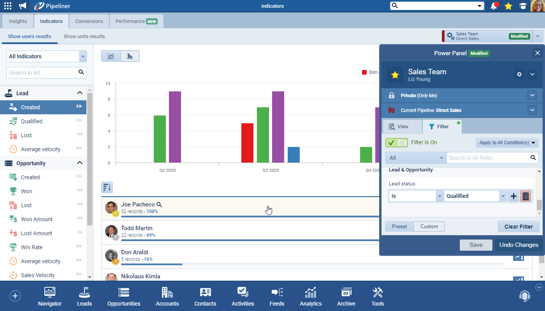Switch to the Conversions tab

[89, 21]
